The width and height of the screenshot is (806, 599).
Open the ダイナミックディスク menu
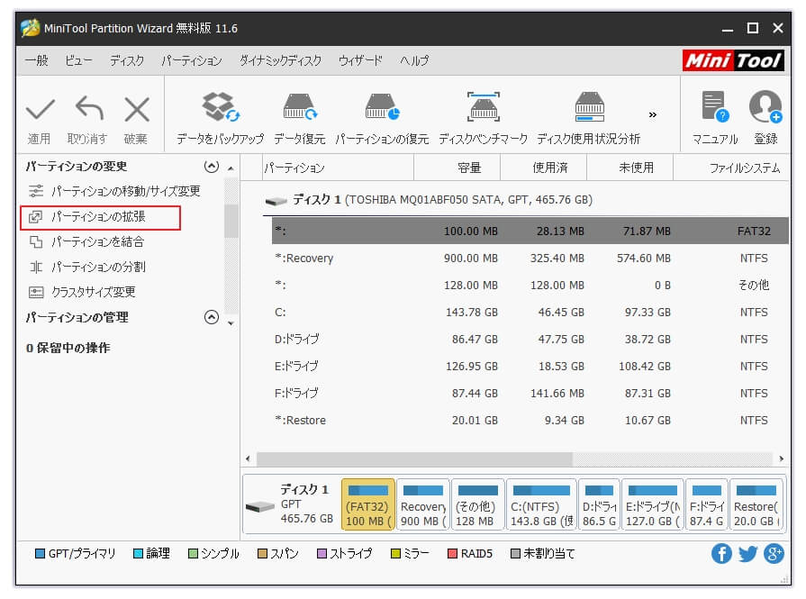280,60
